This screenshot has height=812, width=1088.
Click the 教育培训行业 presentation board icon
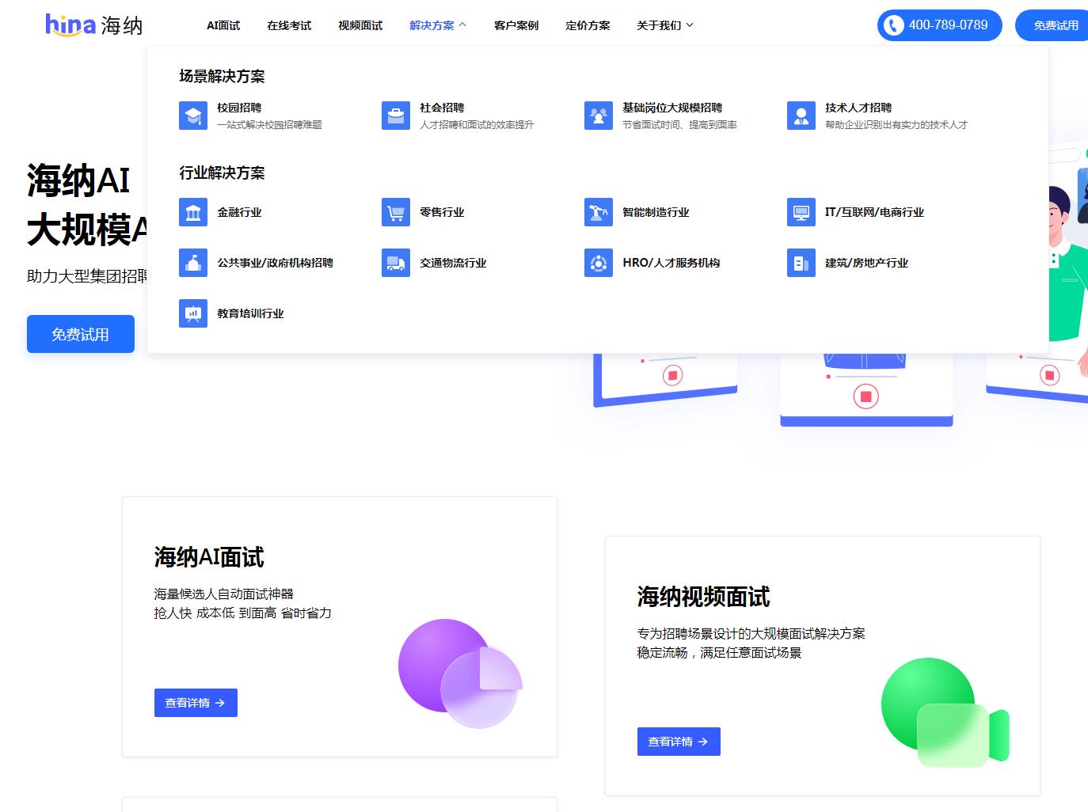tap(193, 313)
